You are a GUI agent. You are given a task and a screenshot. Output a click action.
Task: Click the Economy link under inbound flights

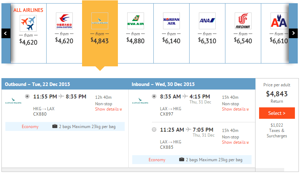tap(157, 160)
